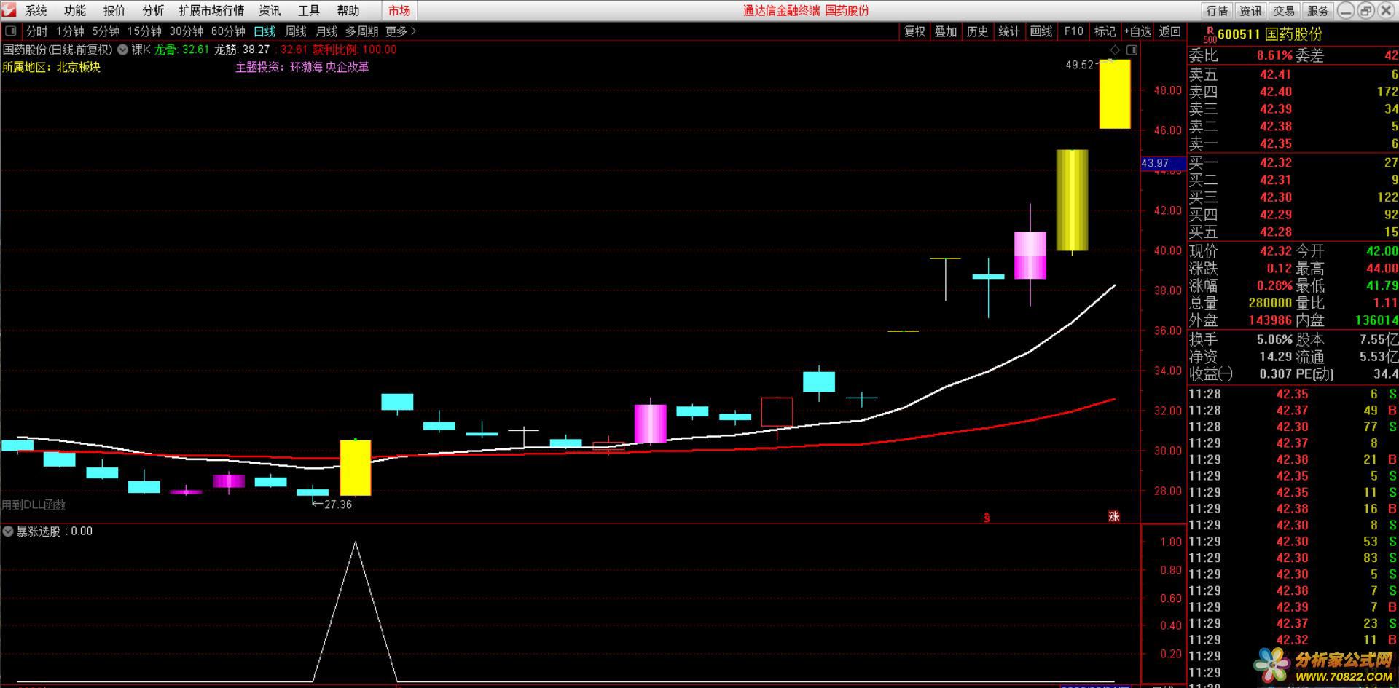
Task: Click stock title 600511 国药股份
Action: click(1270, 34)
